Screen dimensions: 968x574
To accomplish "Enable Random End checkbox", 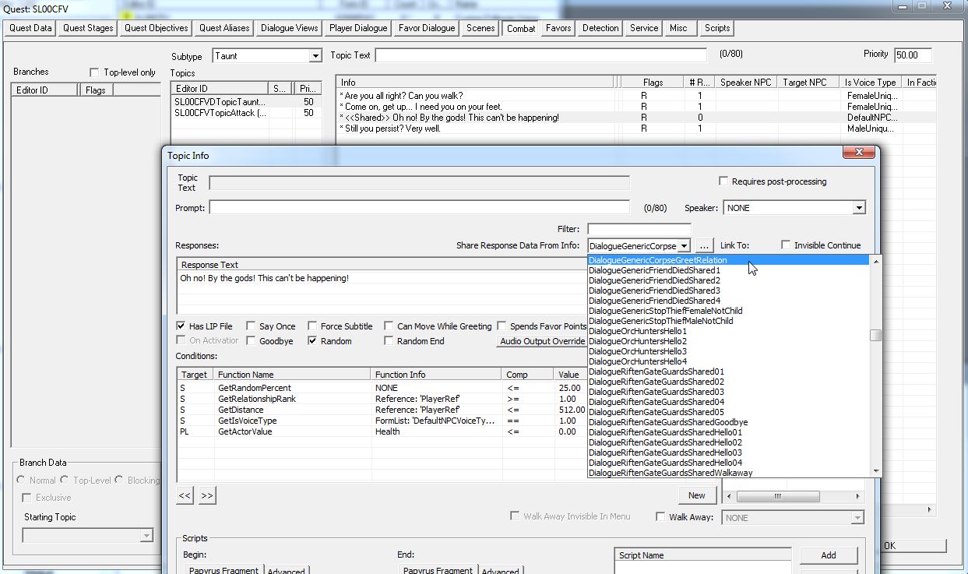I will point(389,341).
